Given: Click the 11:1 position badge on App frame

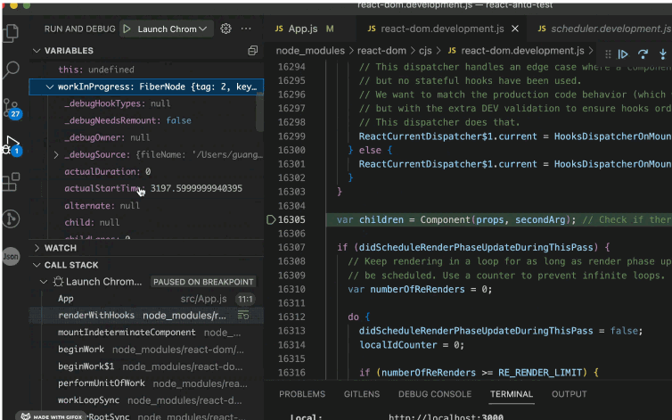Looking at the screenshot, I should pos(245,299).
